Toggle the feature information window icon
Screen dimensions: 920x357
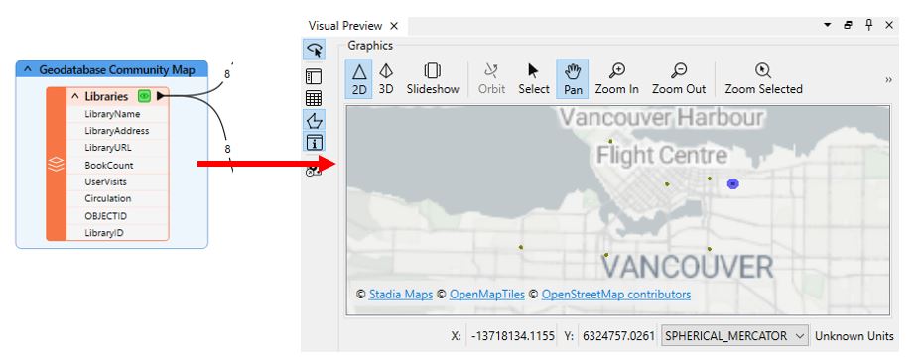(x=314, y=143)
